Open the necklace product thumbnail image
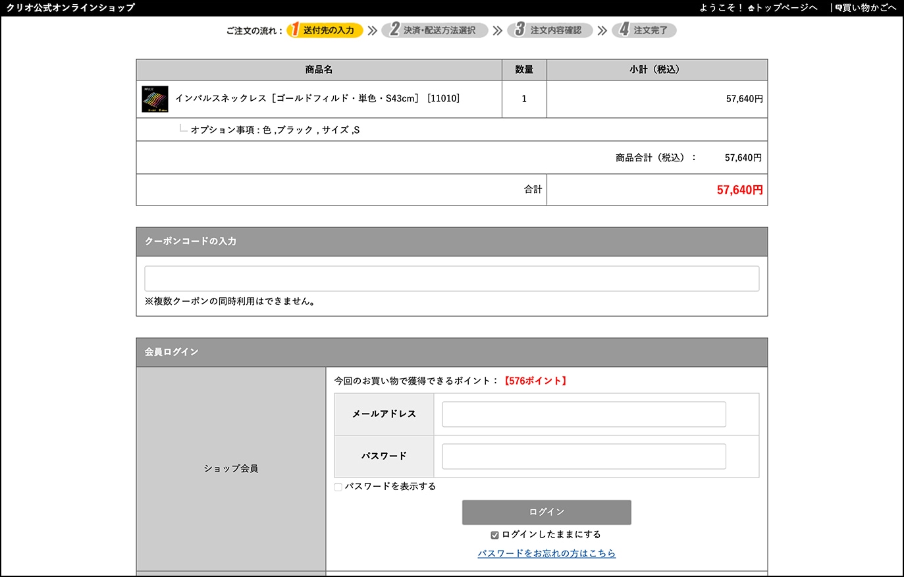This screenshot has width=904, height=577. [x=155, y=99]
